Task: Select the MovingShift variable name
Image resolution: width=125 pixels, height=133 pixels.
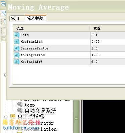Action: [x=31, y=62]
